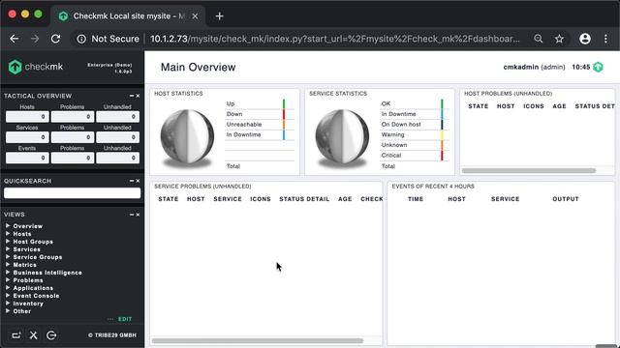Viewport: 620px width, 348px height.
Task: Go back in browser history
Action: point(15,39)
